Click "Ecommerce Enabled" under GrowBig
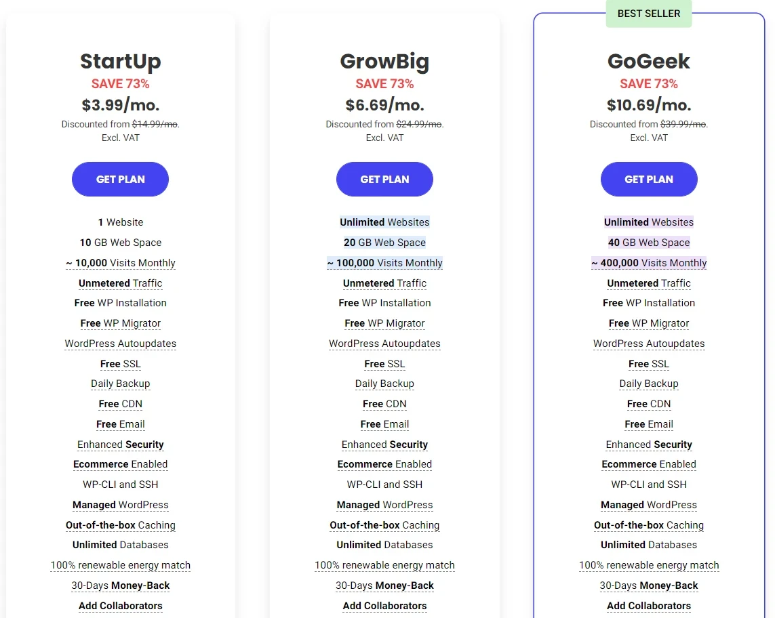 (384, 464)
